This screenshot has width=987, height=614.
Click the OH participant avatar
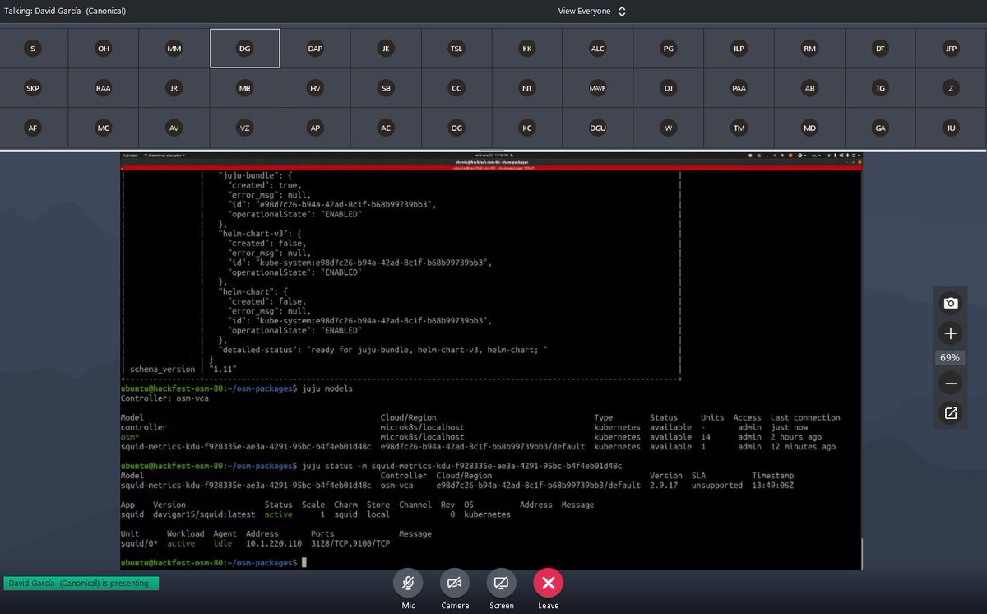click(103, 48)
